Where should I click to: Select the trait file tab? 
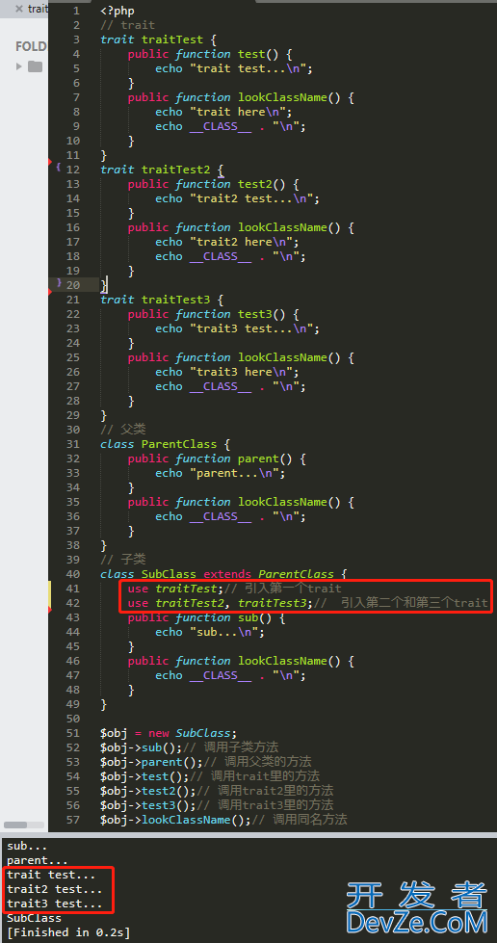pyautogui.click(x=38, y=9)
